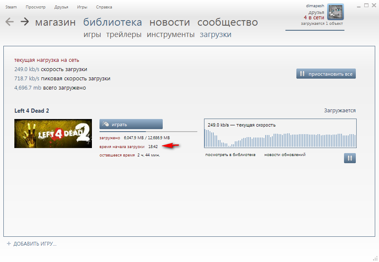
Task: Select the игры subtab
Action: 92,34
